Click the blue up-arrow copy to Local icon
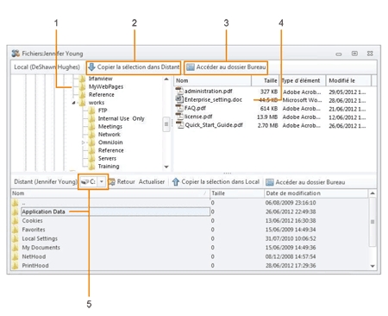Image resolution: width=388 pixels, height=316 pixels. (176, 182)
